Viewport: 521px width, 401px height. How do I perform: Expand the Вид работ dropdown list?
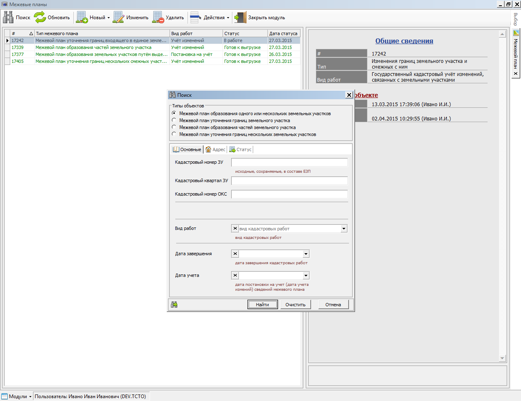(344, 229)
